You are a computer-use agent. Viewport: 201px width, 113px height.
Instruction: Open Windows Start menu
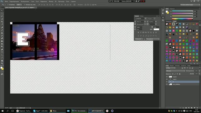pyautogui.click(x=3, y=111)
